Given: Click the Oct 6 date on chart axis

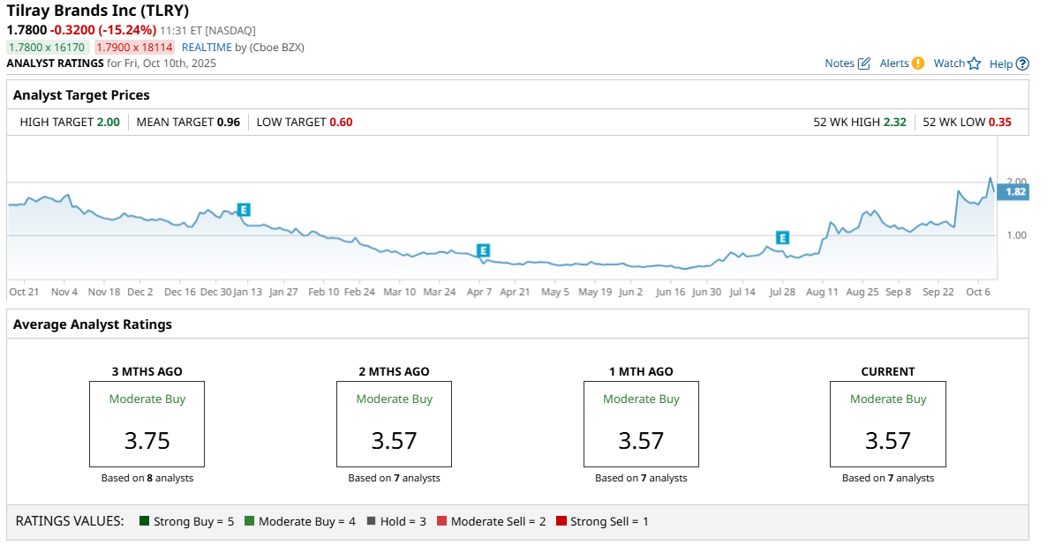Looking at the screenshot, I should click(978, 292).
